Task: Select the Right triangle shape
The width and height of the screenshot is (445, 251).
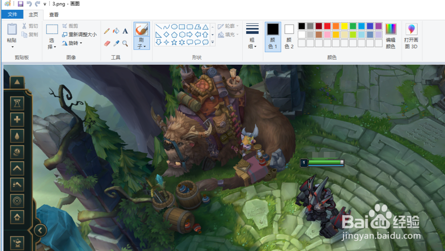Action: pyautogui.click(x=159, y=35)
